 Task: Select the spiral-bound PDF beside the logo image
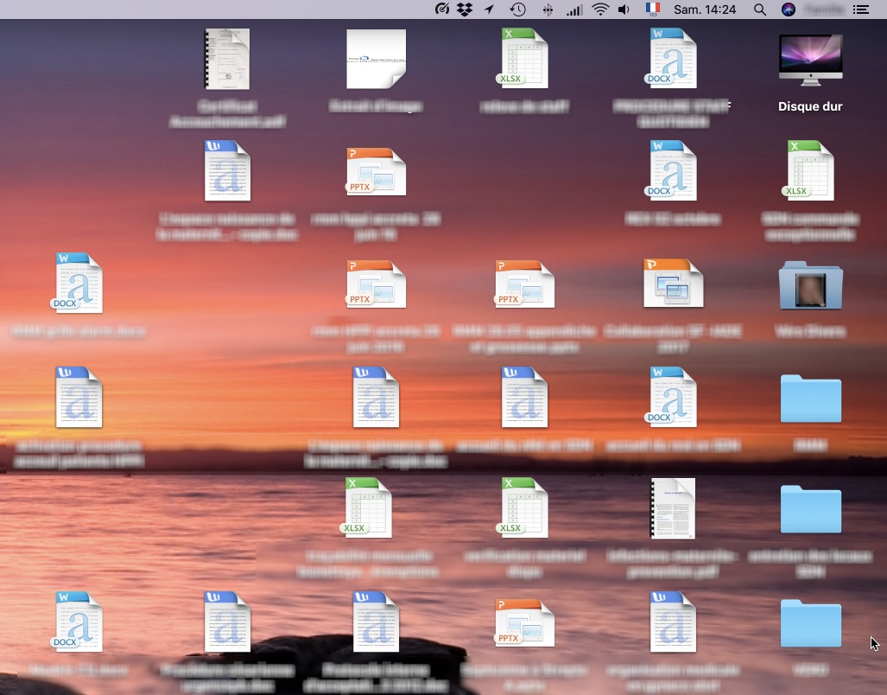[x=227, y=59]
